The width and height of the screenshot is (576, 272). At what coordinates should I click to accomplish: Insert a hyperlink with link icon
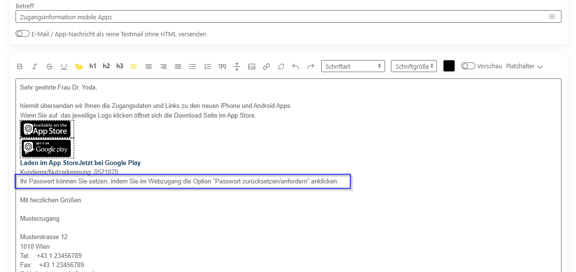266,66
